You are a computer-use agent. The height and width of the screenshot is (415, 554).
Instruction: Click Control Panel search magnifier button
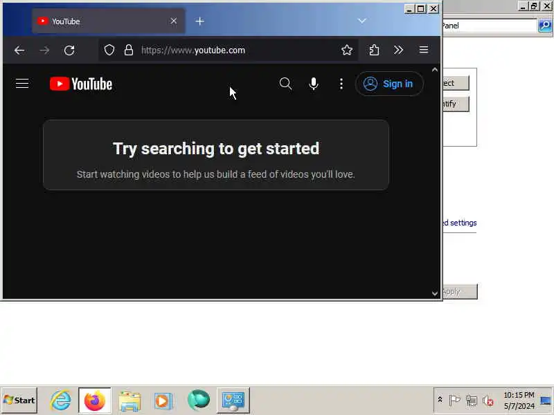545,26
